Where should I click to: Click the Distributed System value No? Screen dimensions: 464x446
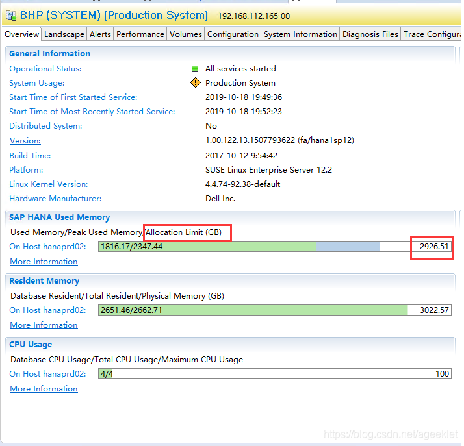click(211, 126)
